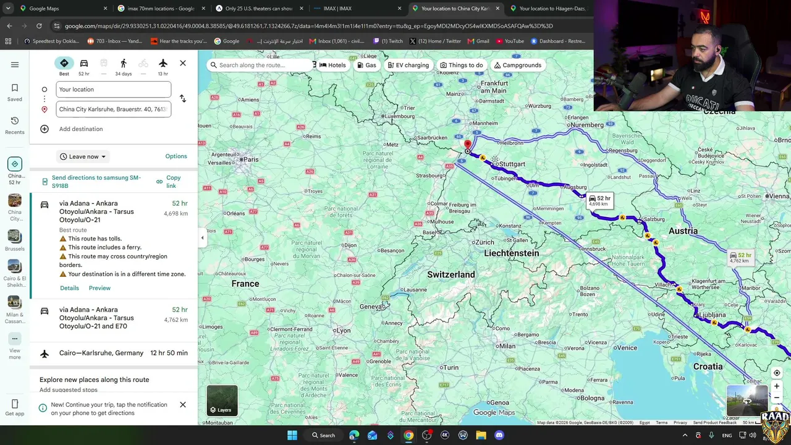Reload the current page
The height and width of the screenshot is (445, 791).
(39, 26)
